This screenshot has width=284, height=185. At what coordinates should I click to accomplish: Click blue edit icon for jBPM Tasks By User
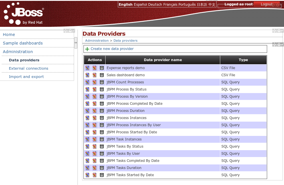87,154
